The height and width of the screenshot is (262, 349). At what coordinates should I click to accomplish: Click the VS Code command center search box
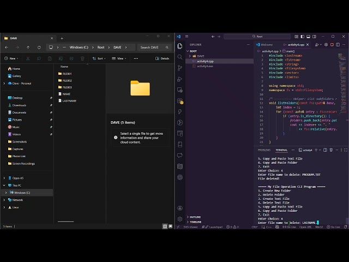click(x=257, y=37)
